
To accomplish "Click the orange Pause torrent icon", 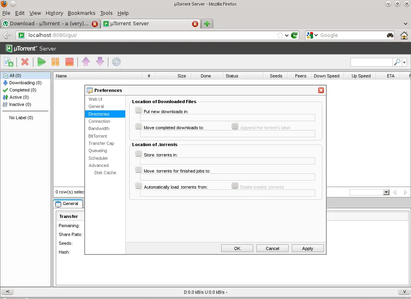I will tap(55, 62).
